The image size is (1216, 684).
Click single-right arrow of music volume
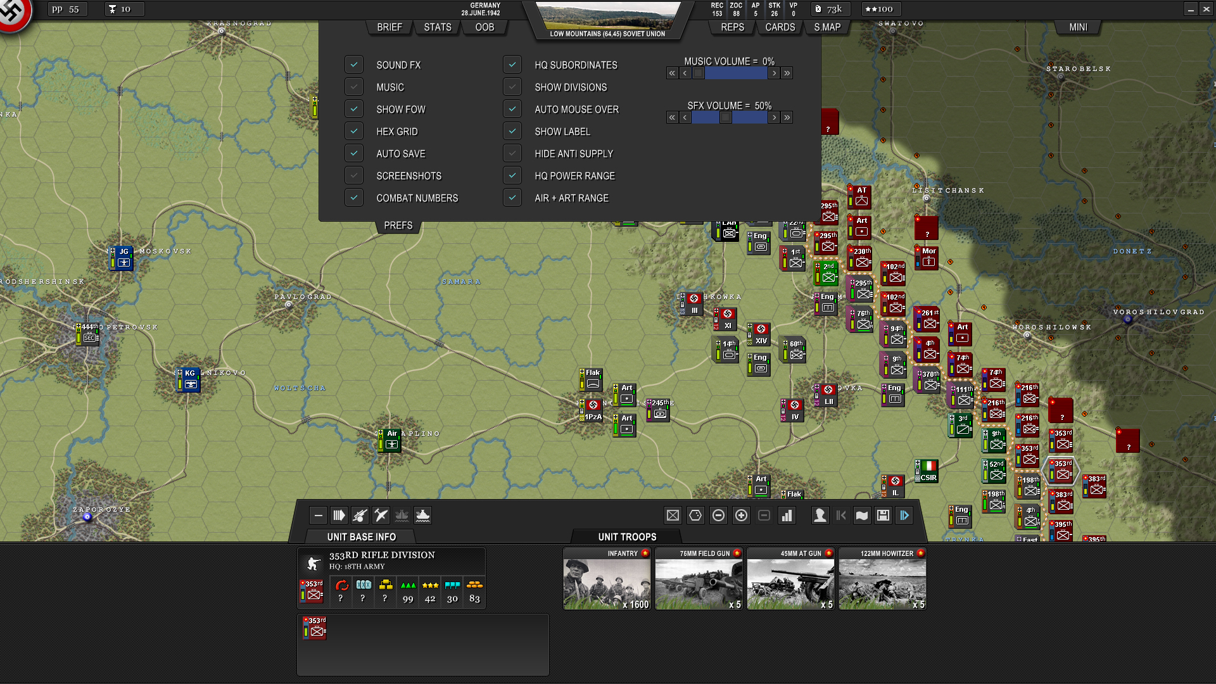click(x=774, y=73)
